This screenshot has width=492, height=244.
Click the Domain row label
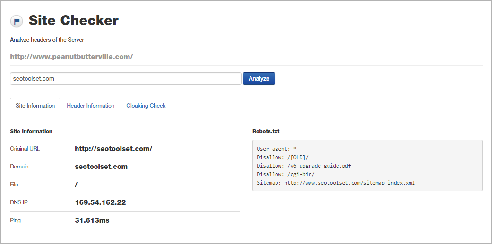[x=19, y=167]
